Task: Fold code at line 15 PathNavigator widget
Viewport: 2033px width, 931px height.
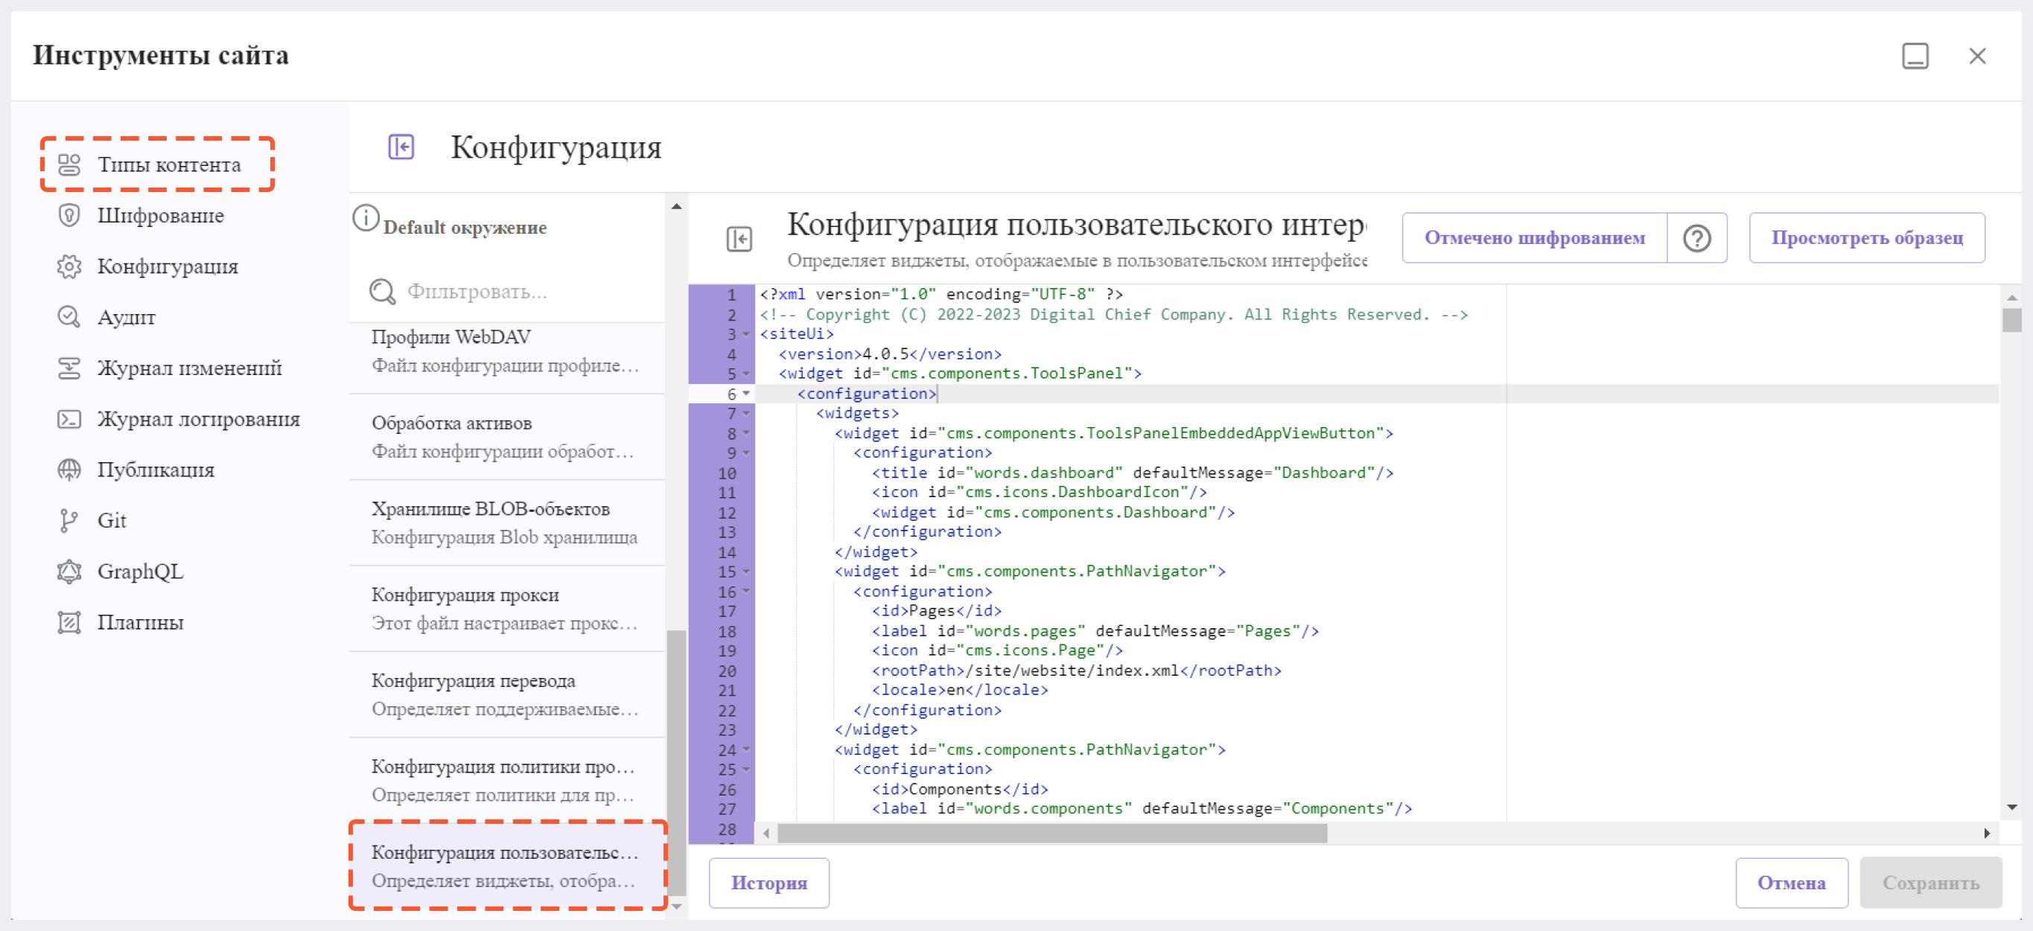Action: (745, 572)
